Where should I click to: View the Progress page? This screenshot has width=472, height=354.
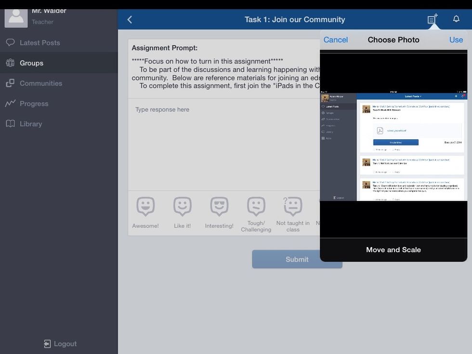click(34, 104)
